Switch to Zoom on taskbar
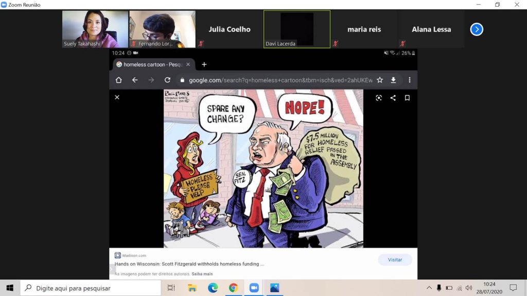 [x=254, y=288]
